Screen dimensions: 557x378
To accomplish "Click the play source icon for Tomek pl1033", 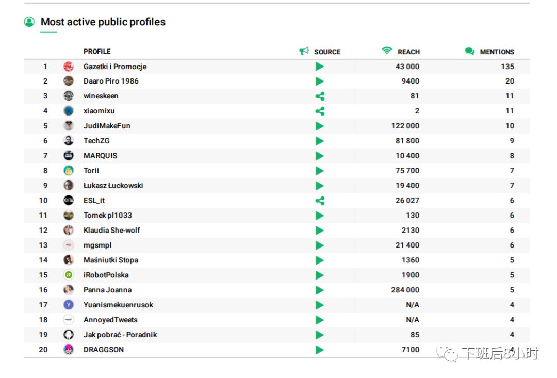I will coord(320,216).
